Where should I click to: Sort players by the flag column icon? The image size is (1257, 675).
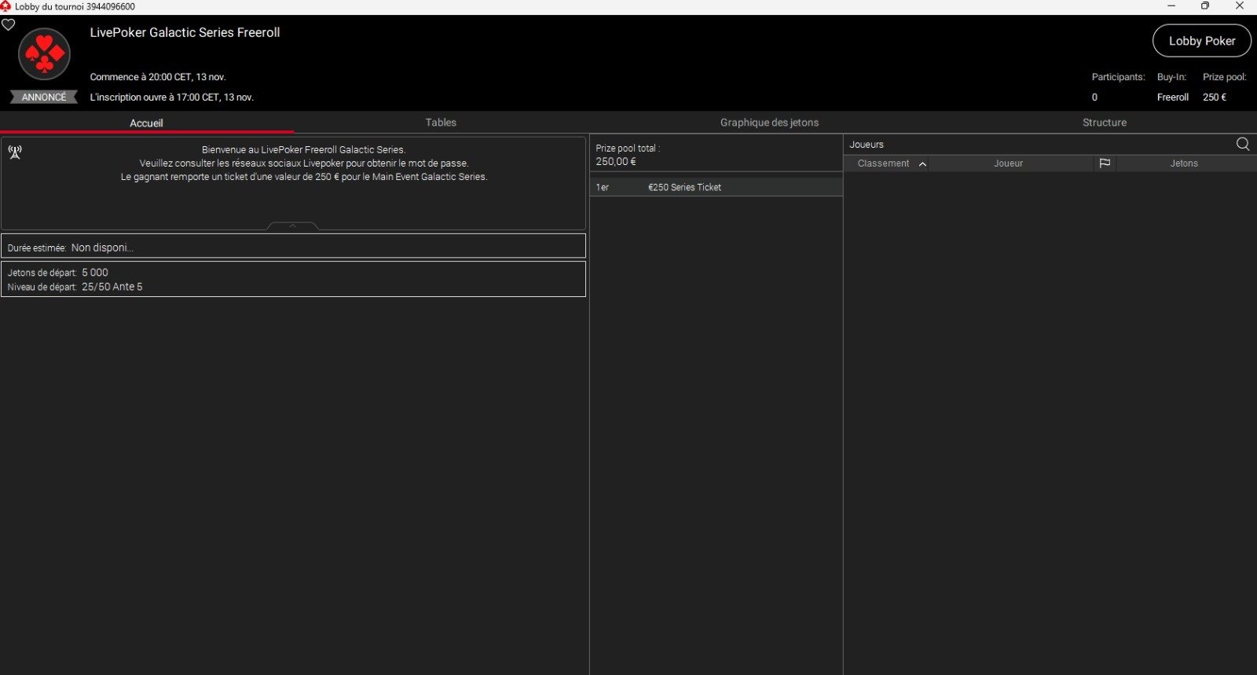tap(1105, 163)
